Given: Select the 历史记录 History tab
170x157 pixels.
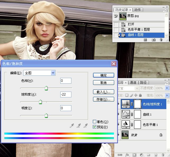Looking at the screenshot, I should (122, 9).
